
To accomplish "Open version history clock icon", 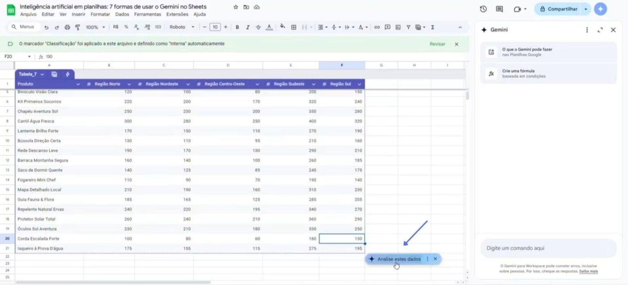I will pyautogui.click(x=483, y=9).
